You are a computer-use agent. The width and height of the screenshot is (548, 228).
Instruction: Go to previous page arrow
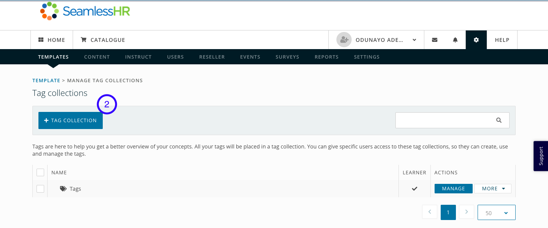coord(430,212)
